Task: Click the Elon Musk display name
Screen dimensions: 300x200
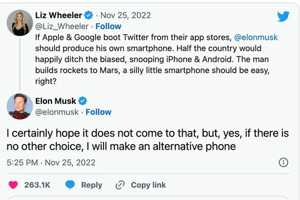Action: click(56, 101)
